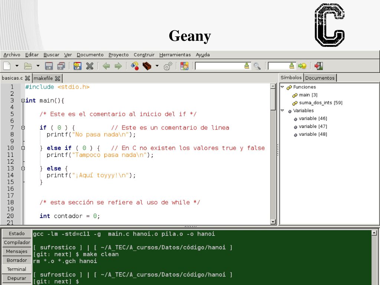Navigate forward with the green arrow

(118, 66)
